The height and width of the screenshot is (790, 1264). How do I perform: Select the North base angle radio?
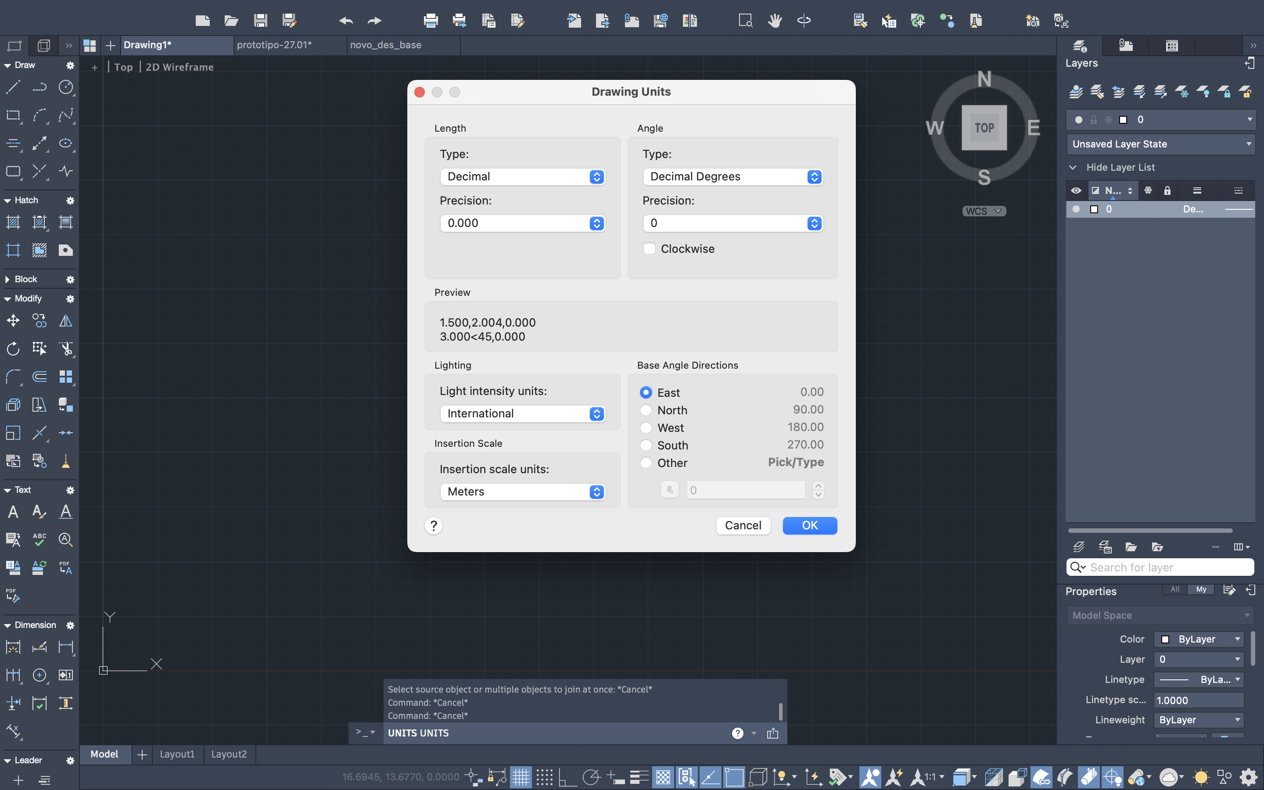pos(646,410)
